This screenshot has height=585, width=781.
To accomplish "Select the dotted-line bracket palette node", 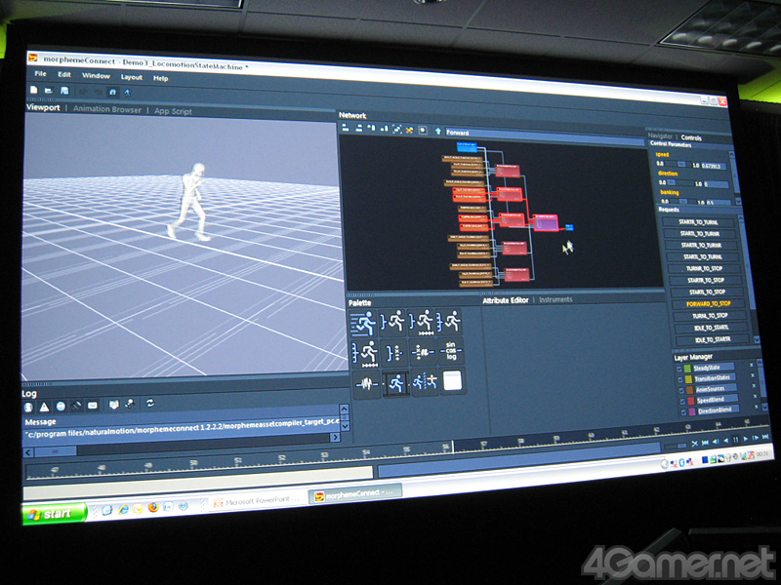I will coord(394,352).
